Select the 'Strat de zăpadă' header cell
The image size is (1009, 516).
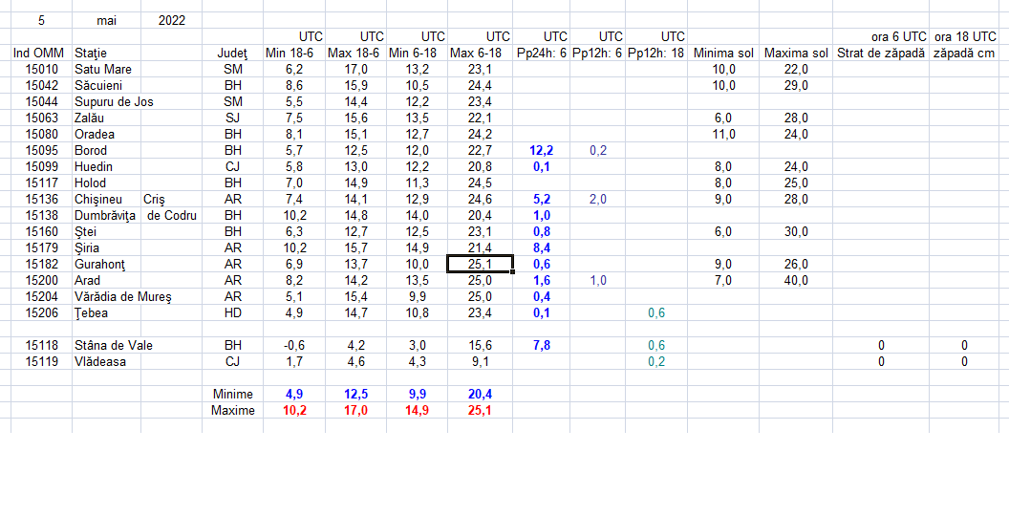click(881, 54)
